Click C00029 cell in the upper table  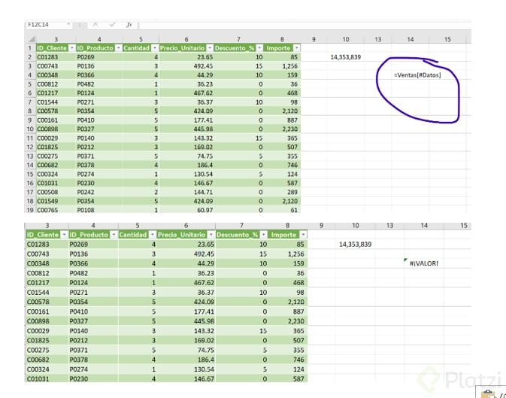point(56,138)
